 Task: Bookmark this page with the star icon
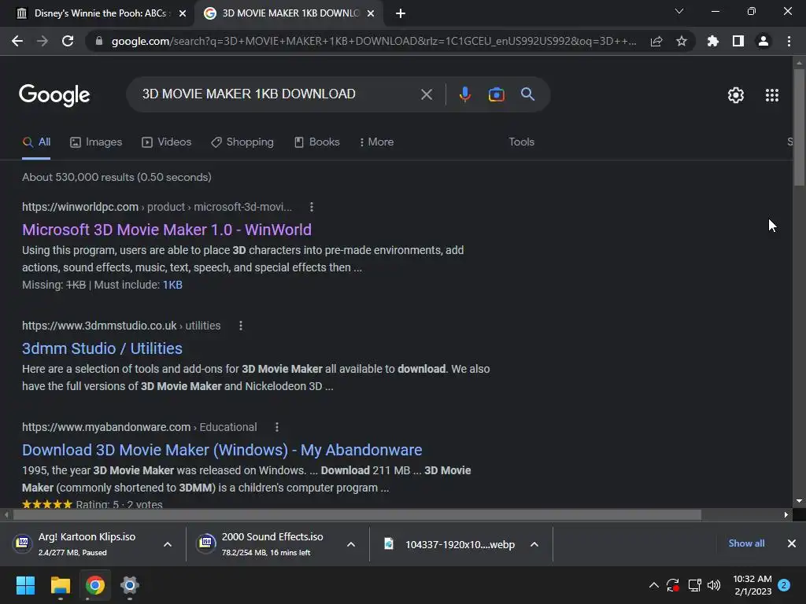pos(682,41)
